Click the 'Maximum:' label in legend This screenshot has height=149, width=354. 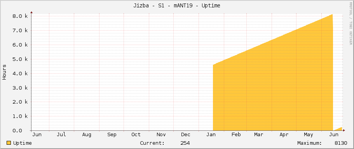(x=310, y=143)
